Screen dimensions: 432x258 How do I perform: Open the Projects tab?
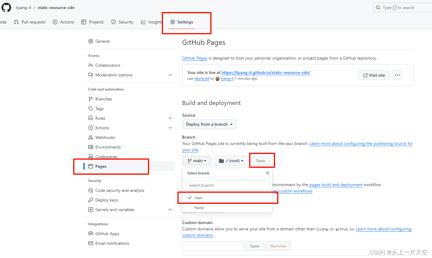tap(92, 22)
